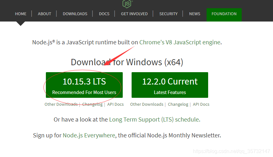The image size is (273, 157).
Task: Open Other Downloads under 10.15.3 LTS
Action: (61, 104)
